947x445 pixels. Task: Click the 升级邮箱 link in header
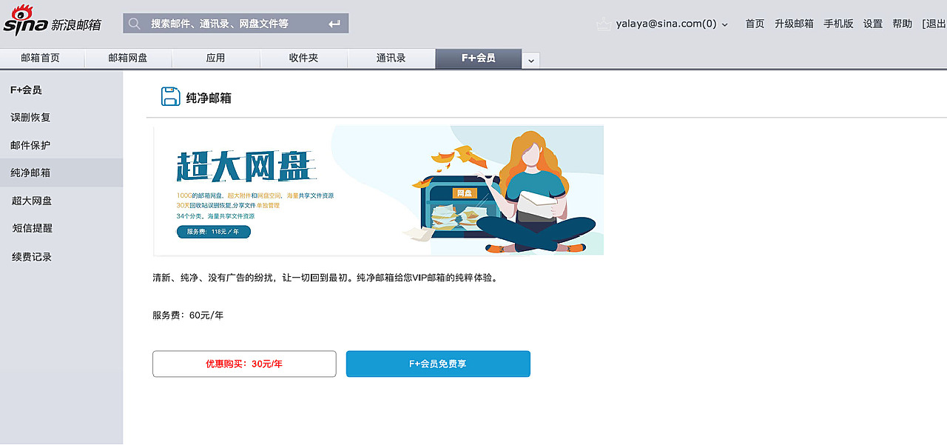(x=794, y=24)
